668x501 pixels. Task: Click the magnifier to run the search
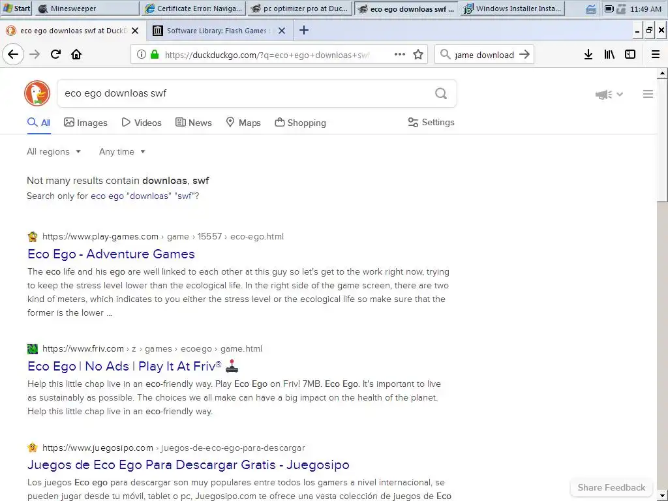click(x=441, y=93)
